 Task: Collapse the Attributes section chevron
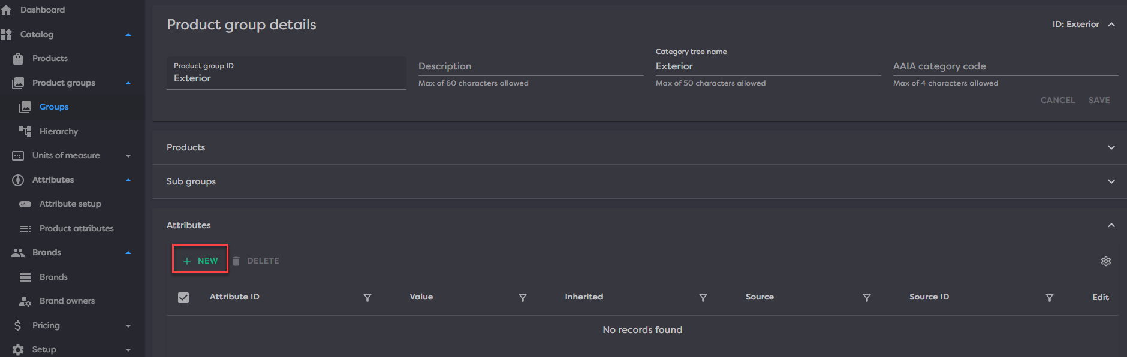[x=1111, y=225]
